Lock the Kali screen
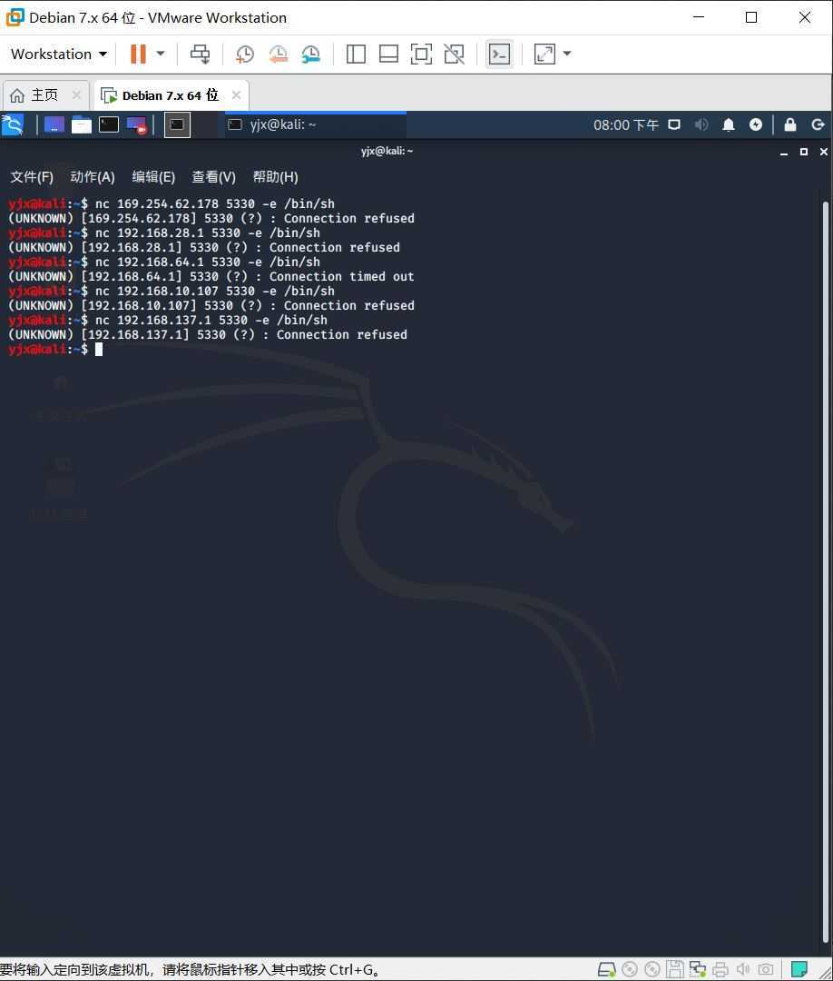The width and height of the screenshot is (833, 981). coord(789,124)
